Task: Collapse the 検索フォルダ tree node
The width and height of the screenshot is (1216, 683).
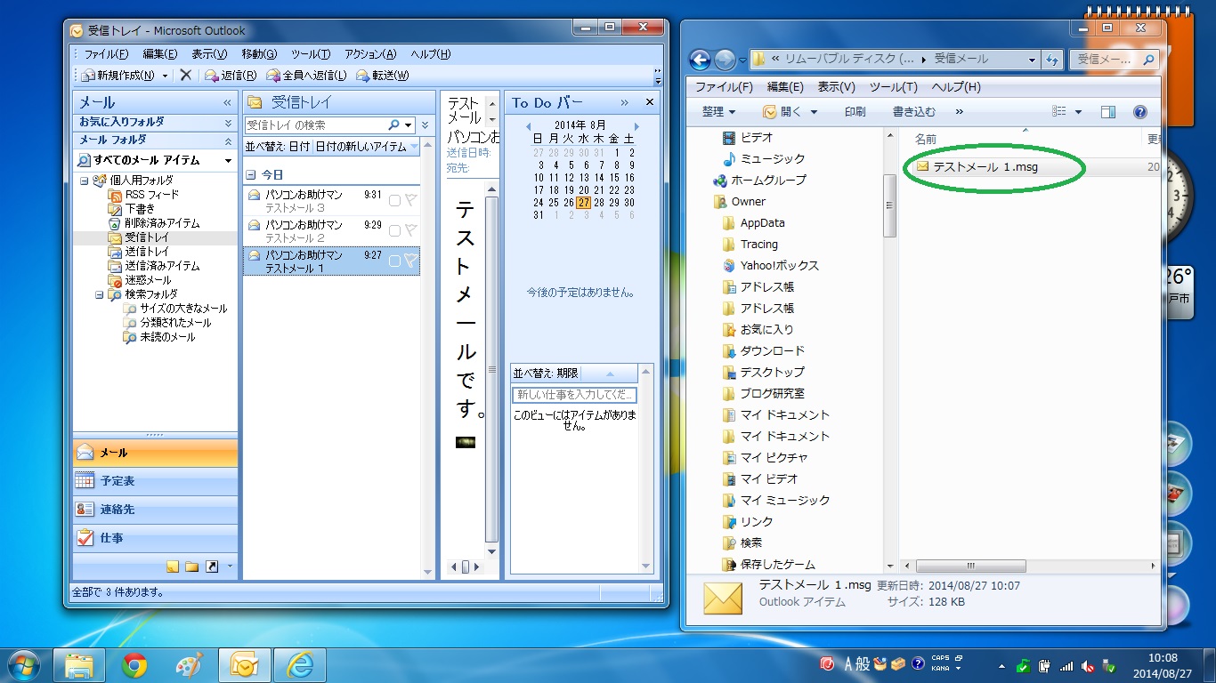Action: coord(99,294)
